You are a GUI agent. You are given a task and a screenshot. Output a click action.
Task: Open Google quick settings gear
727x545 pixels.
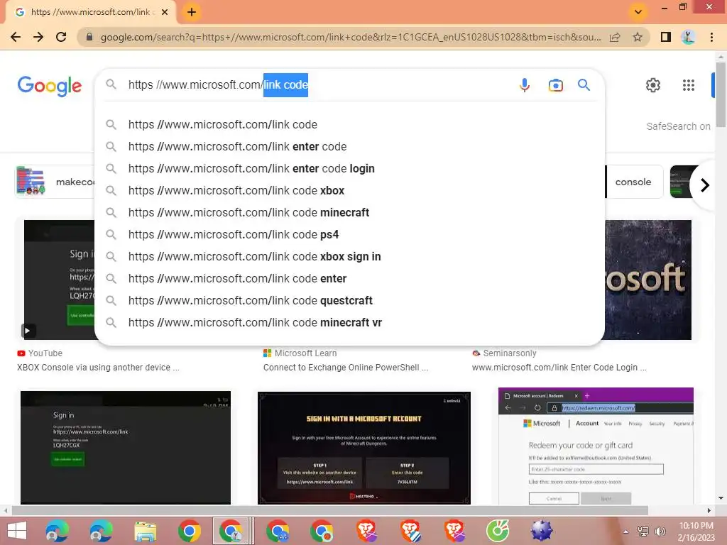click(653, 85)
